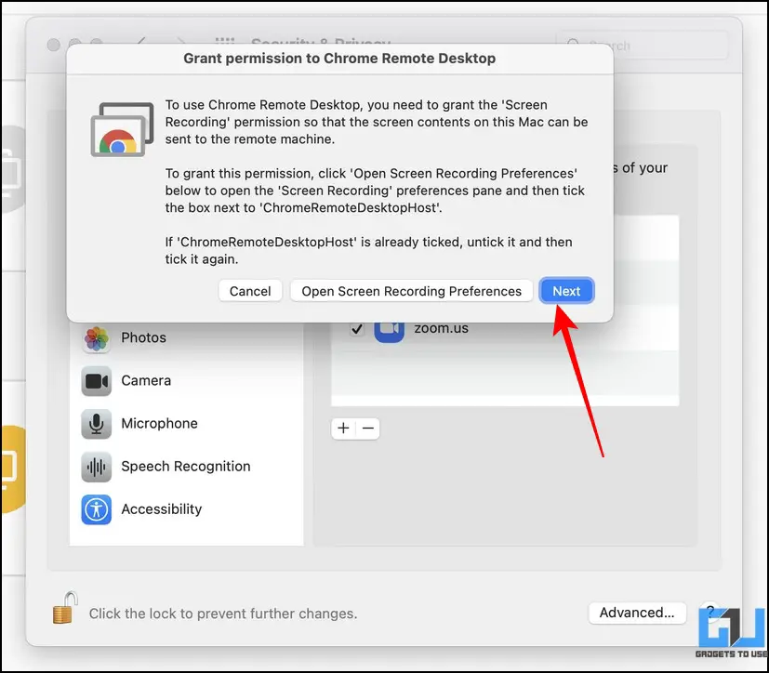The width and height of the screenshot is (769, 673).
Task: Remove an app with the minus button
Action: (x=368, y=429)
